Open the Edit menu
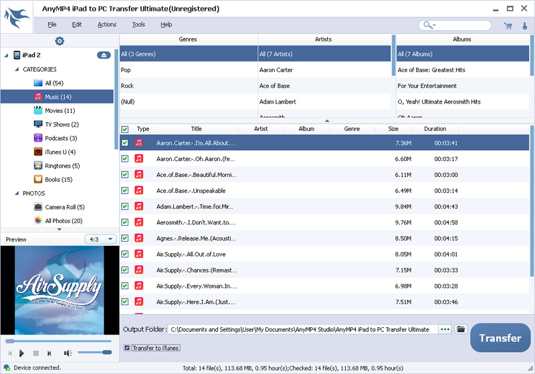Screen dimensions: 535x374 coord(77,25)
